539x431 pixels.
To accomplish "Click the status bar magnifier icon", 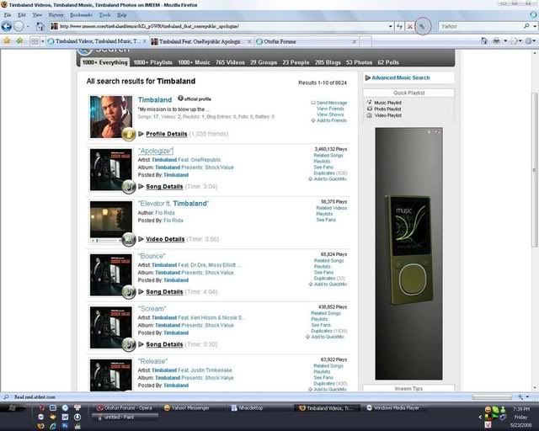I will 6,397.
